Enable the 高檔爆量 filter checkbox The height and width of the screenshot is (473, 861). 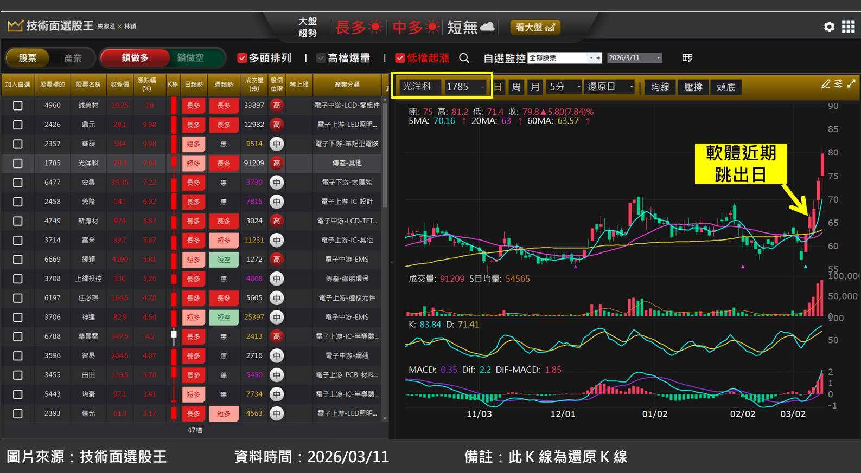tap(321, 58)
